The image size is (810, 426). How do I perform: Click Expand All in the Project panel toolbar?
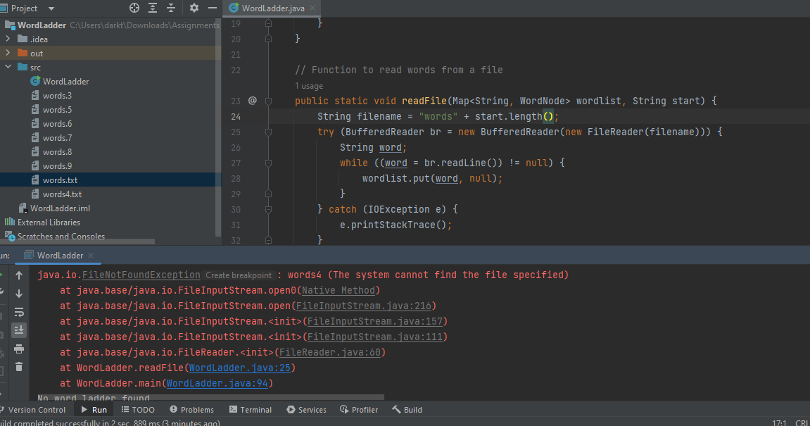pyautogui.click(x=153, y=8)
